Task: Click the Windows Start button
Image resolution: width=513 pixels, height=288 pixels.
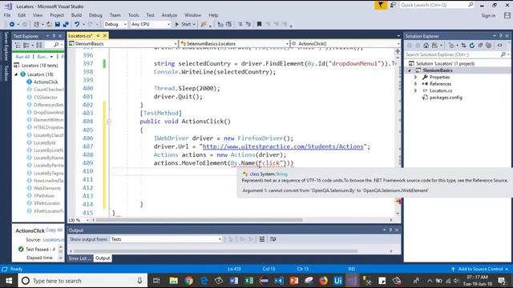Action: [x=9, y=281]
